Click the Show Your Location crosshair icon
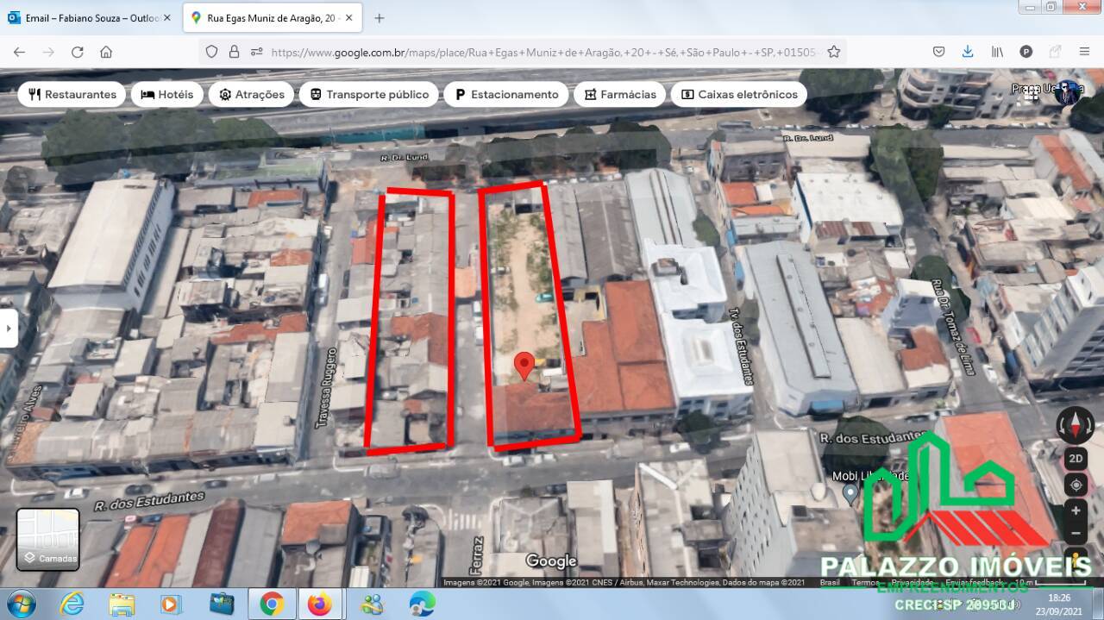Viewport: 1104px width, 620px height. tap(1075, 484)
